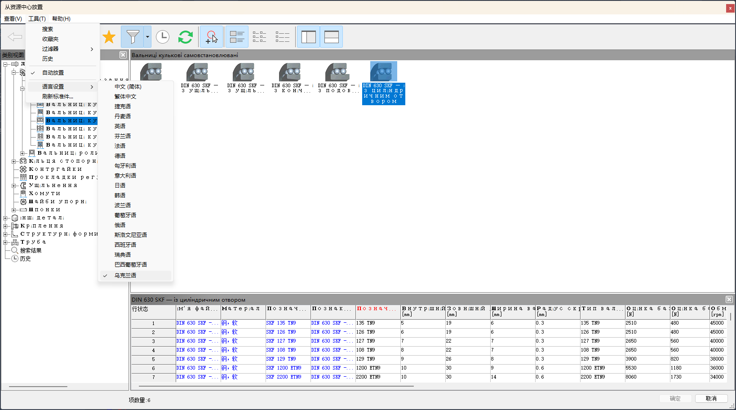This screenshot has height=410, width=736.
Task: Toggle the 自动放置 checked menu option
Action: coord(53,73)
